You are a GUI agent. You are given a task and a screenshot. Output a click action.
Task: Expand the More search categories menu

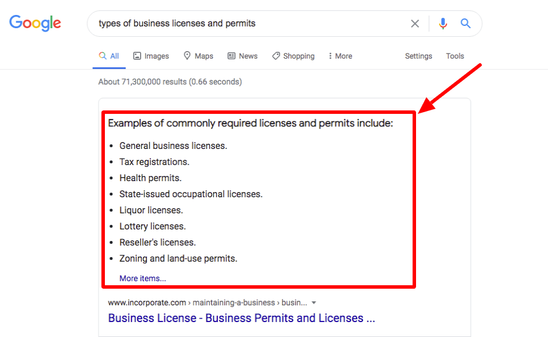340,56
